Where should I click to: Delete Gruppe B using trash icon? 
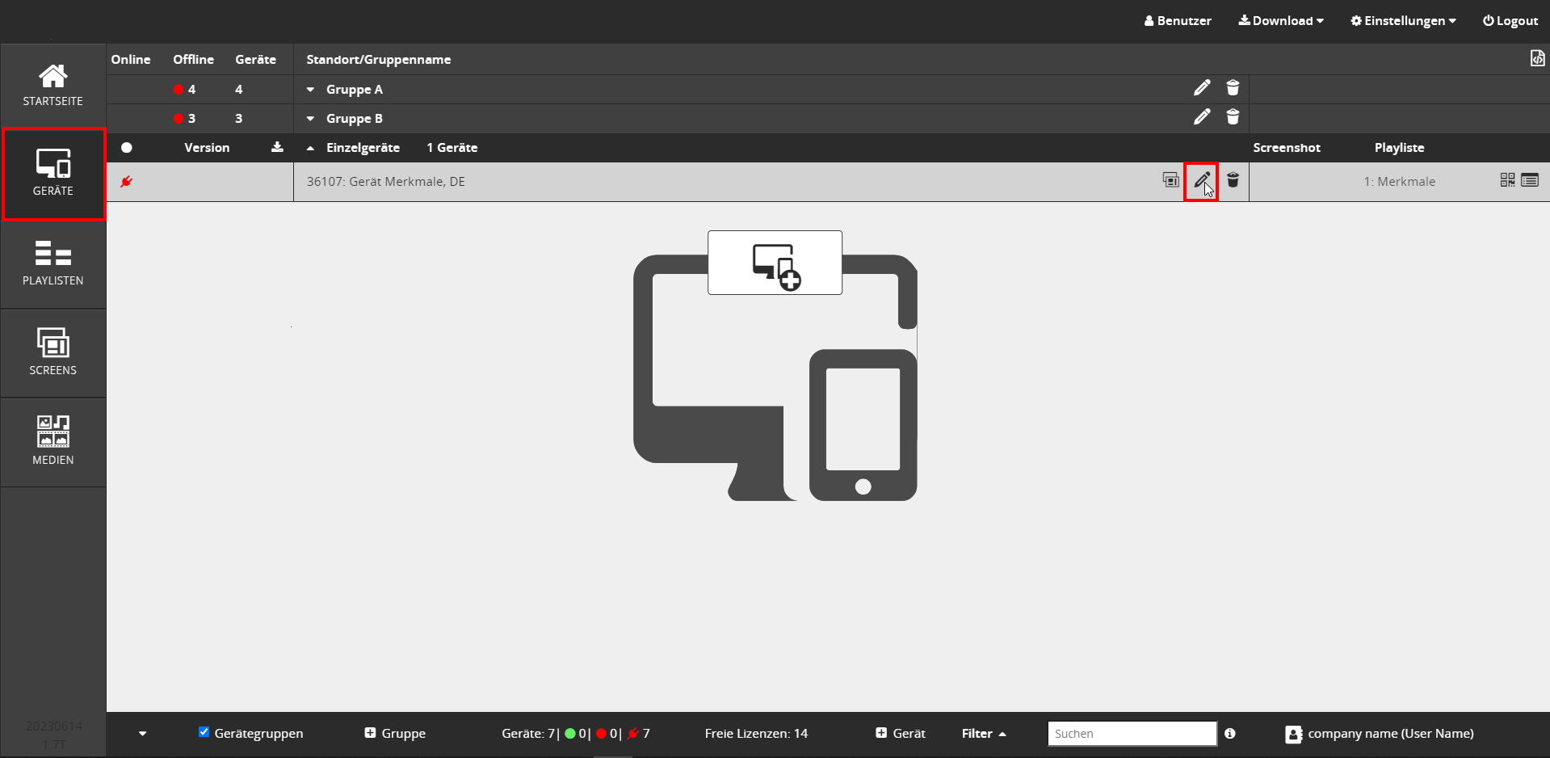click(1233, 118)
